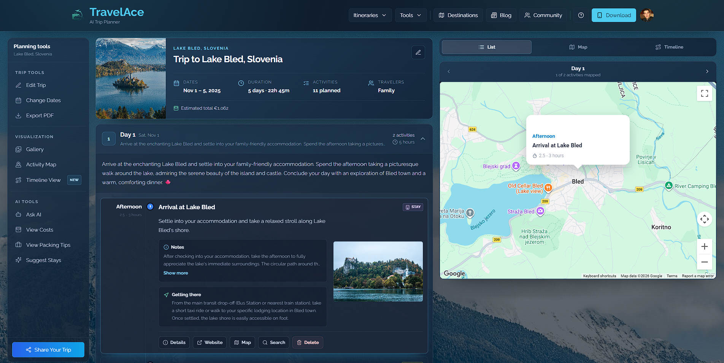Click the "Nov 1 – 5, 2025" dates value
The width and height of the screenshot is (724, 363).
[x=202, y=90]
